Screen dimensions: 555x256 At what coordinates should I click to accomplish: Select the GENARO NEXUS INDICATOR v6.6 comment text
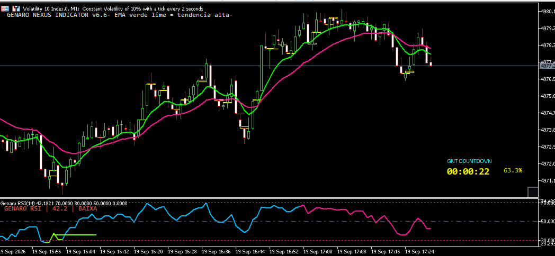tap(120, 15)
